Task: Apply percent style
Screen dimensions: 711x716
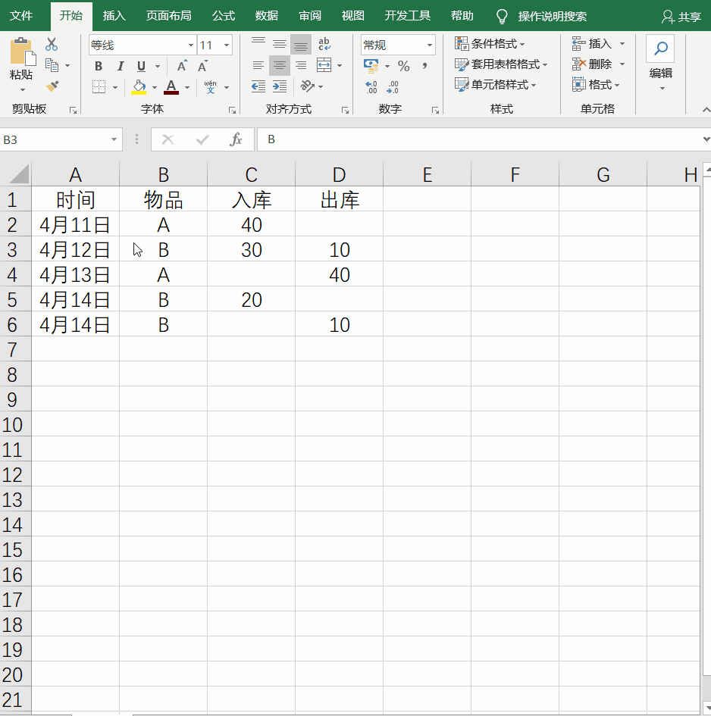Action: pos(403,66)
